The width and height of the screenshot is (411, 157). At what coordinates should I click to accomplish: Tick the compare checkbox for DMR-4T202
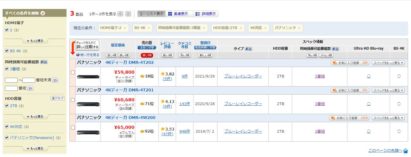[73, 73]
